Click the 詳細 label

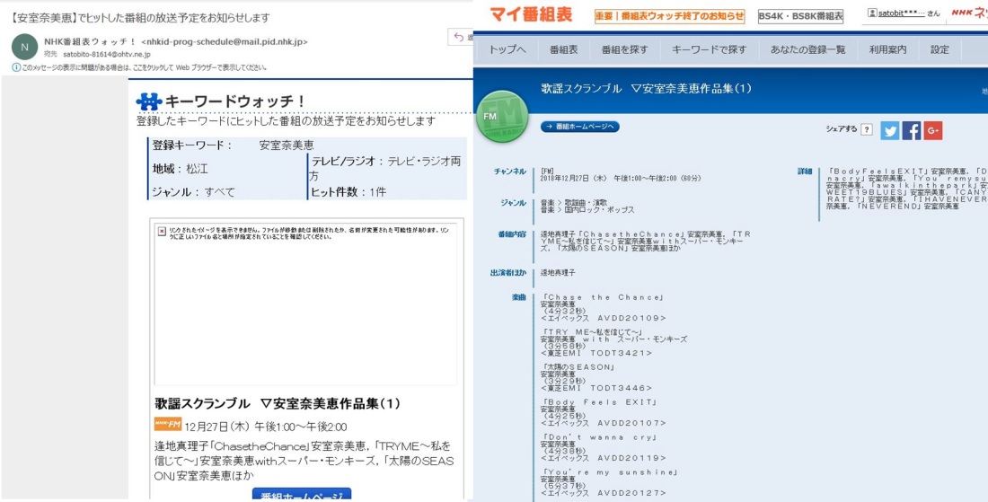(805, 171)
